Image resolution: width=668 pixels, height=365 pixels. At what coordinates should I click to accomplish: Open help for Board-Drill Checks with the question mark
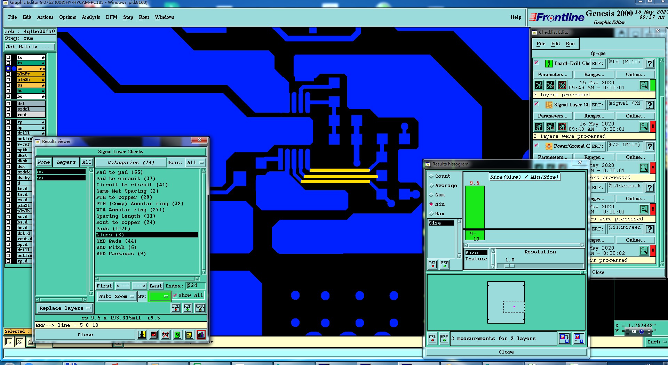pyautogui.click(x=650, y=64)
